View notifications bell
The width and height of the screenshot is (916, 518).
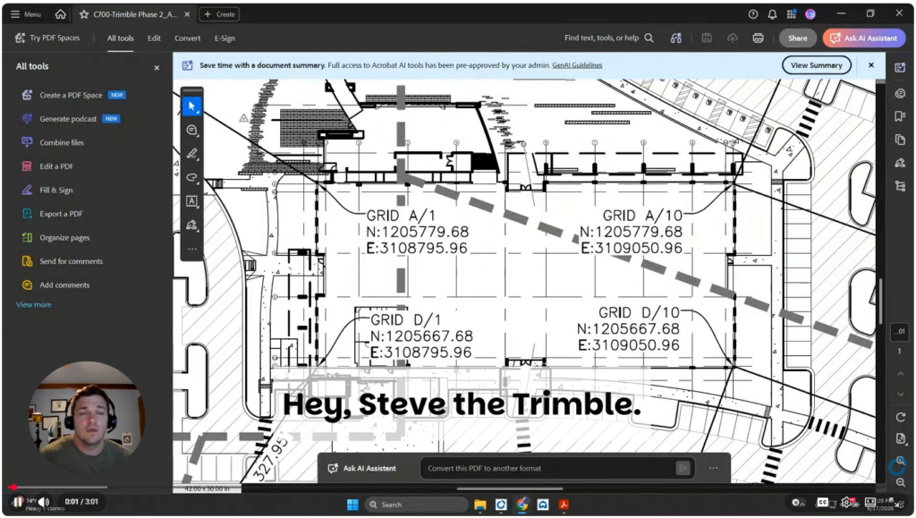(772, 14)
